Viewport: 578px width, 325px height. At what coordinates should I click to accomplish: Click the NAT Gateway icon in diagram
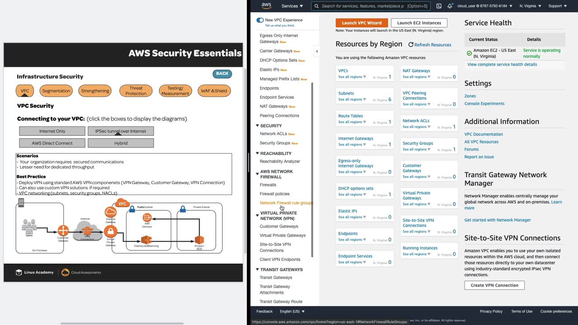pyautogui.click(x=147, y=218)
